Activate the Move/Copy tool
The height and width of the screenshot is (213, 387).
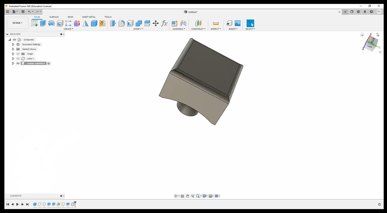[x=156, y=23]
